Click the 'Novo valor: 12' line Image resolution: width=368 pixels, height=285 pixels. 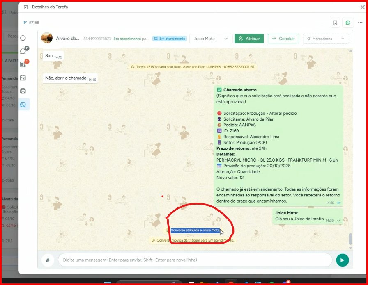coord(230,178)
